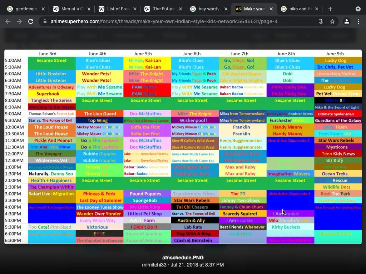The image size is (366, 274).
Task: Click 'Wander Over Yonder' cell
Action: (x=100, y=214)
